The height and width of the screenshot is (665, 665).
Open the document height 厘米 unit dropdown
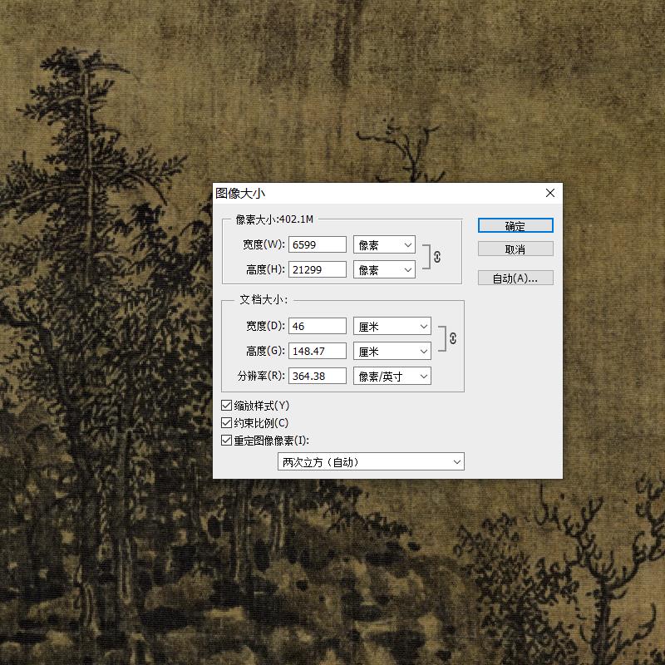tap(392, 351)
